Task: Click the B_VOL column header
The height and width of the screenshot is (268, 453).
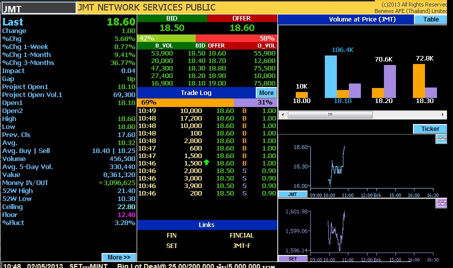Action: (x=164, y=45)
